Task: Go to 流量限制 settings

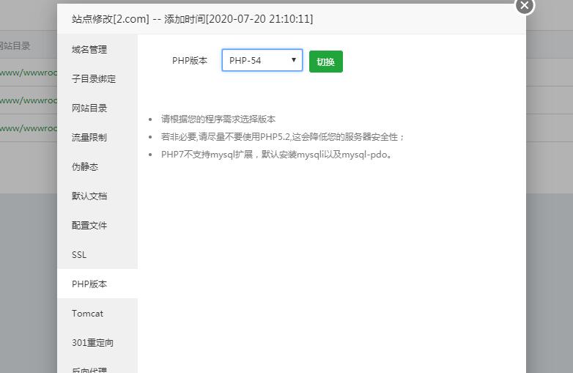Action: point(97,137)
